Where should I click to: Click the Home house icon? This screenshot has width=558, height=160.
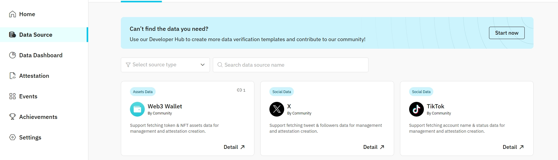click(12, 14)
